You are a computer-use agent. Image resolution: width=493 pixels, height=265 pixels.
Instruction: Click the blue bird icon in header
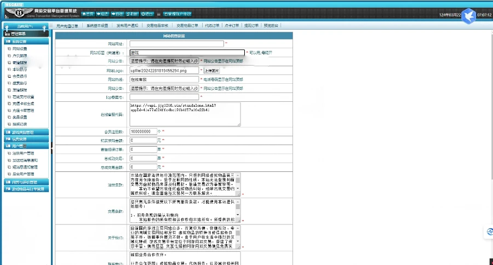pyautogui.click(x=467, y=16)
